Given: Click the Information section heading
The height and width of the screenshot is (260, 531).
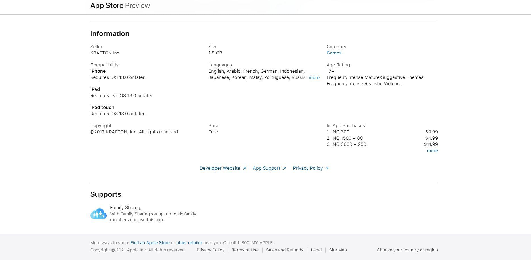Looking at the screenshot, I should pyautogui.click(x=110, y=34).
